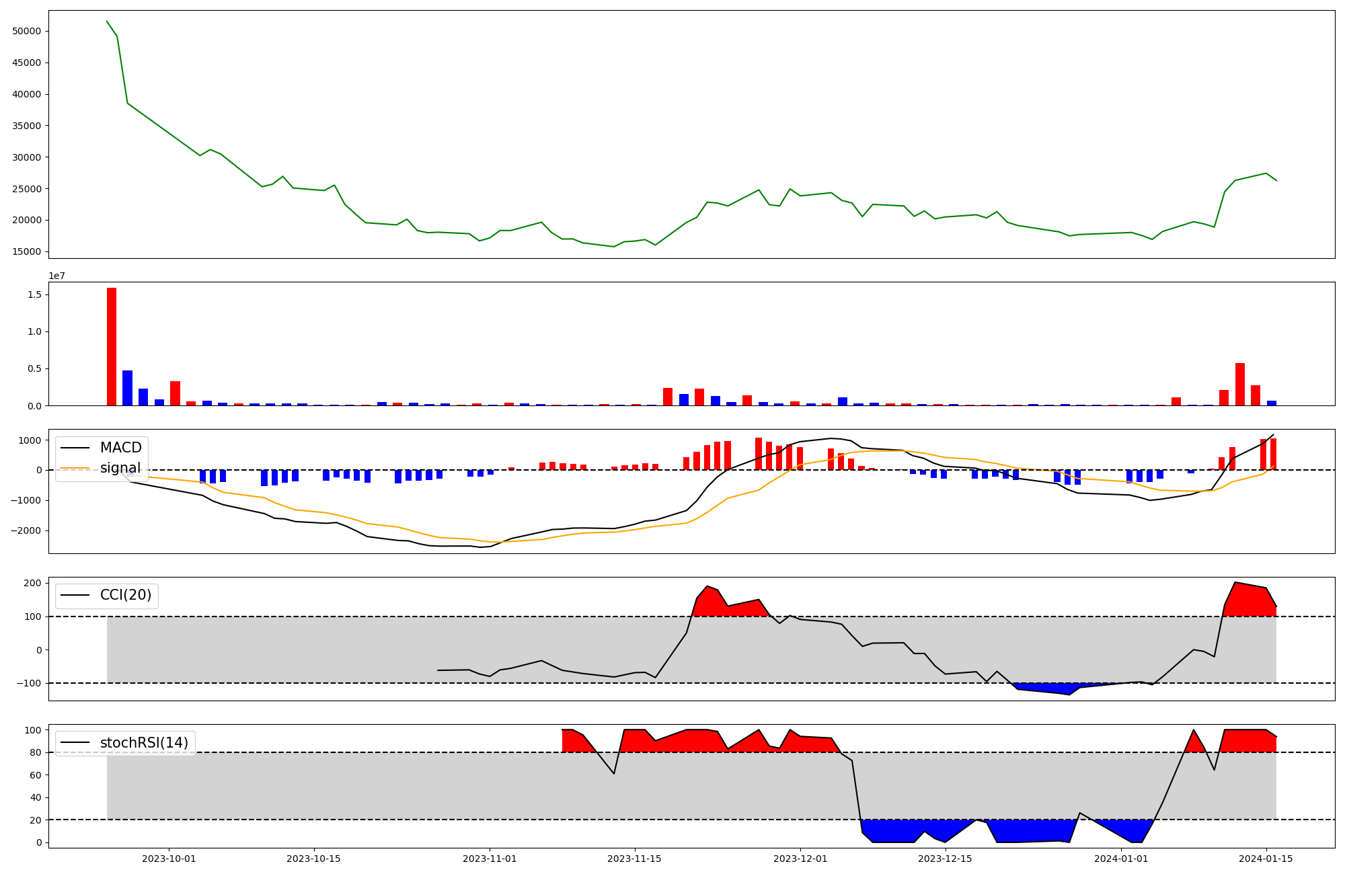Click the 80 stochRSI axis label
This screenshot has width=1345, height=874.
point(36,752)
